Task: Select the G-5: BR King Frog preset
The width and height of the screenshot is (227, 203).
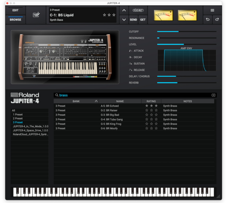Action: click(x=134, y=124)
